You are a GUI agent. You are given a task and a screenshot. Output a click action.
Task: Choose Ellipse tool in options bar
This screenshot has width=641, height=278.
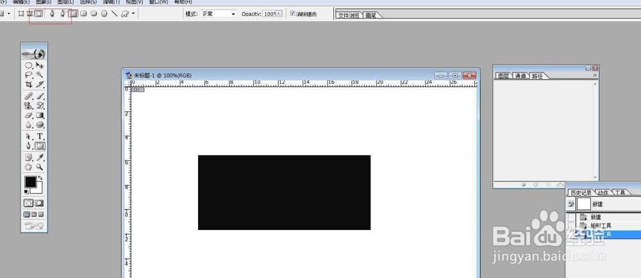[x=94, y=14]
